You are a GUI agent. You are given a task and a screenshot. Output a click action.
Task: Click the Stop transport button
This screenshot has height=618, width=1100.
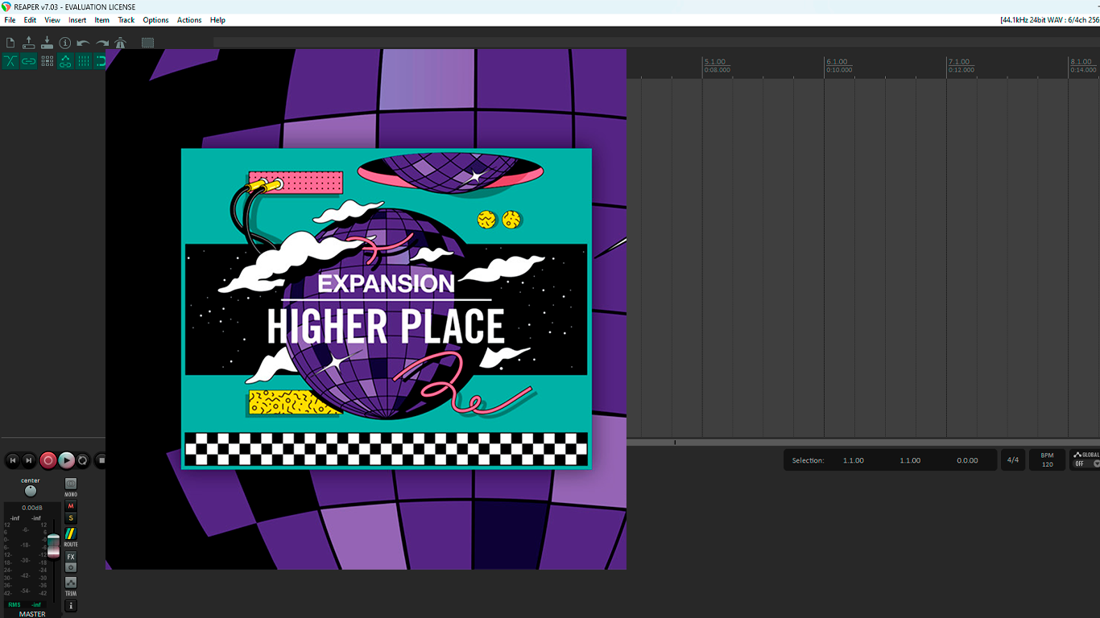(101, 460)
